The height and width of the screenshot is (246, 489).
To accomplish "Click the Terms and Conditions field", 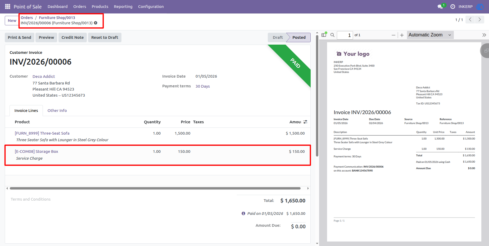I will click(x=31, y=199).
